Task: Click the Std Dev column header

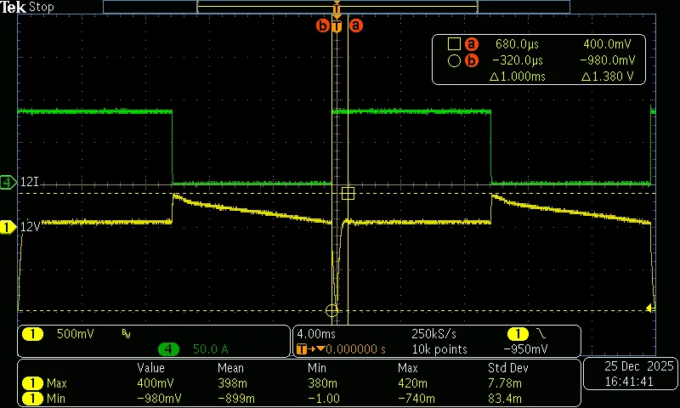Action: [508, 368]
